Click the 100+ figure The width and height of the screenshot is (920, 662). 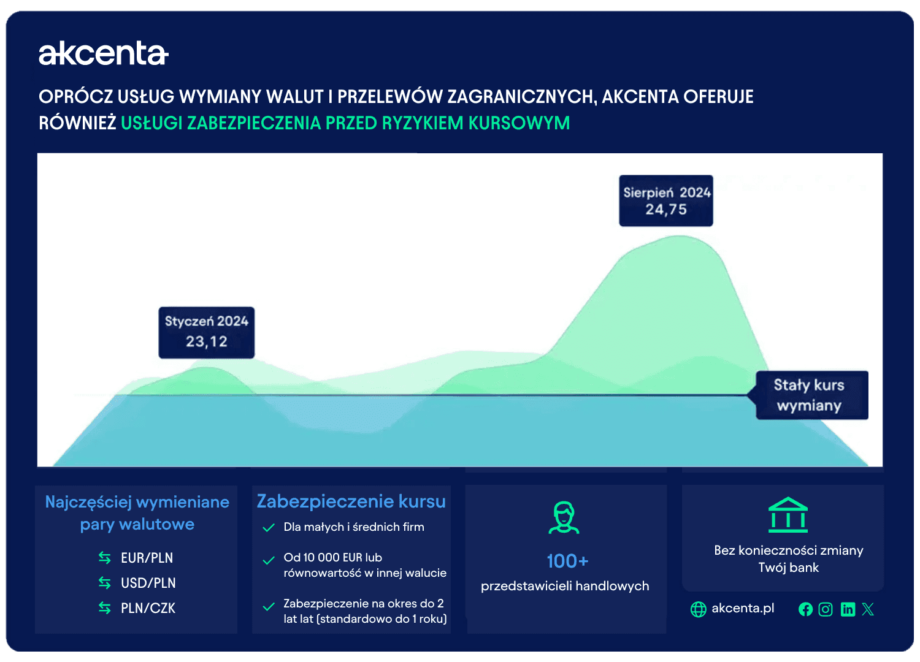coord(567,561)
